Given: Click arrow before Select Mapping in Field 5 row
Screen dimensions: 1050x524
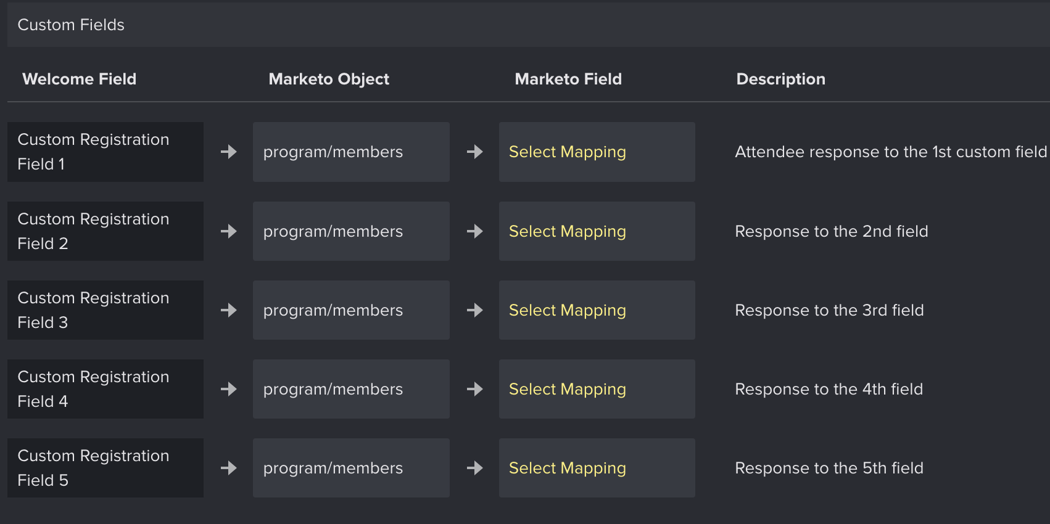Looking at the screenshot, I should (475, 468).
